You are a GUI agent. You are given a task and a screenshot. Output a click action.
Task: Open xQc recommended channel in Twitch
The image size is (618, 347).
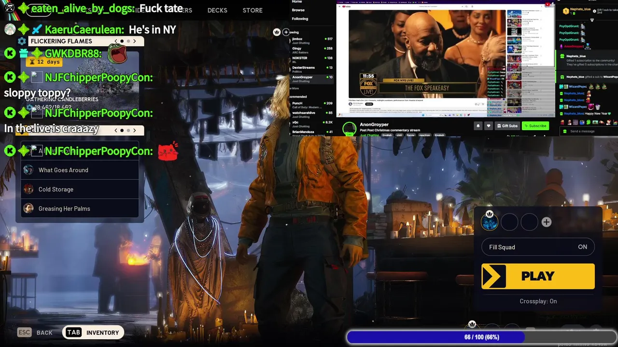312,124
